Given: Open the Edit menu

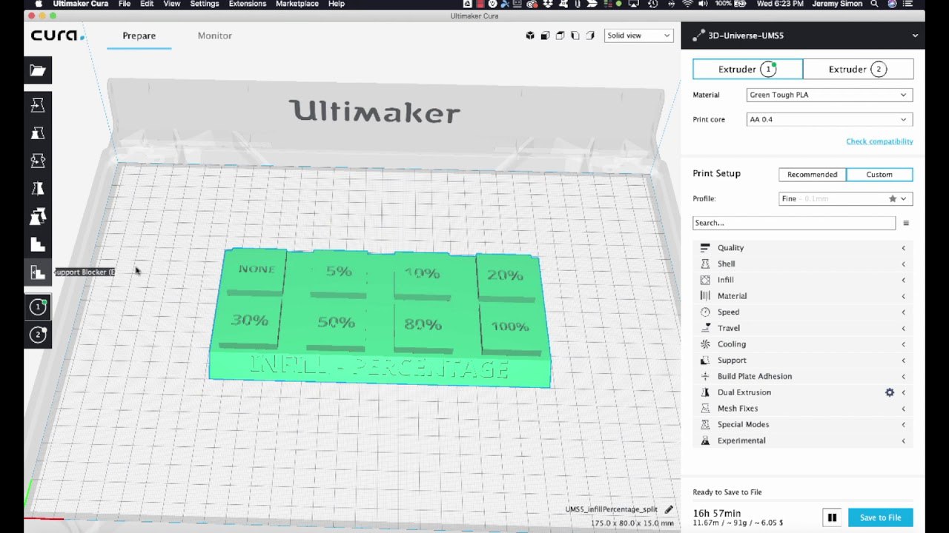Looking at the screenshot, I should click(x=147, y=4).
